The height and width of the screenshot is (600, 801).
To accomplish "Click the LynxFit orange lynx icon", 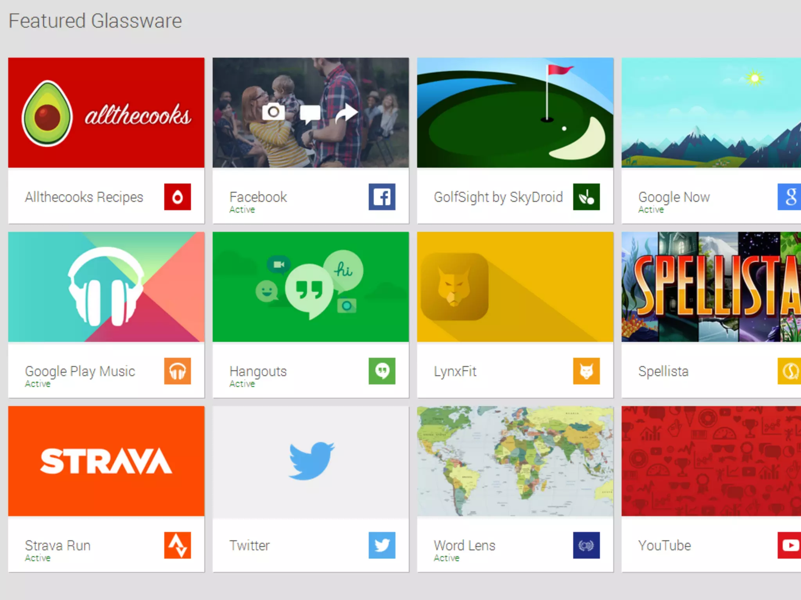I will point(586,371).
